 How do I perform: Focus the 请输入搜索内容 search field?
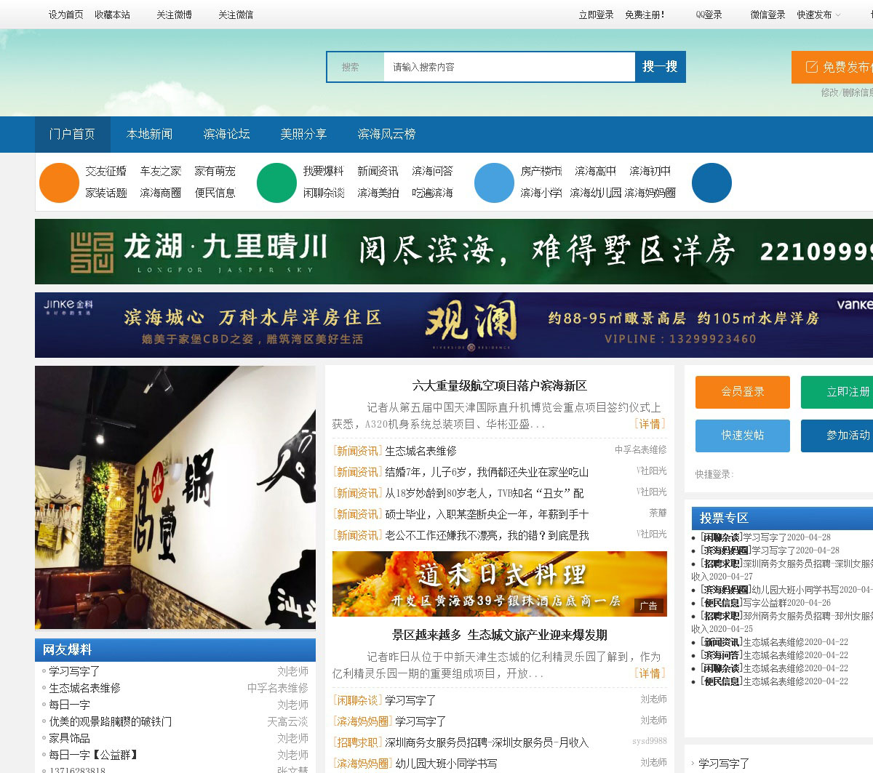[x=509, y=67]
